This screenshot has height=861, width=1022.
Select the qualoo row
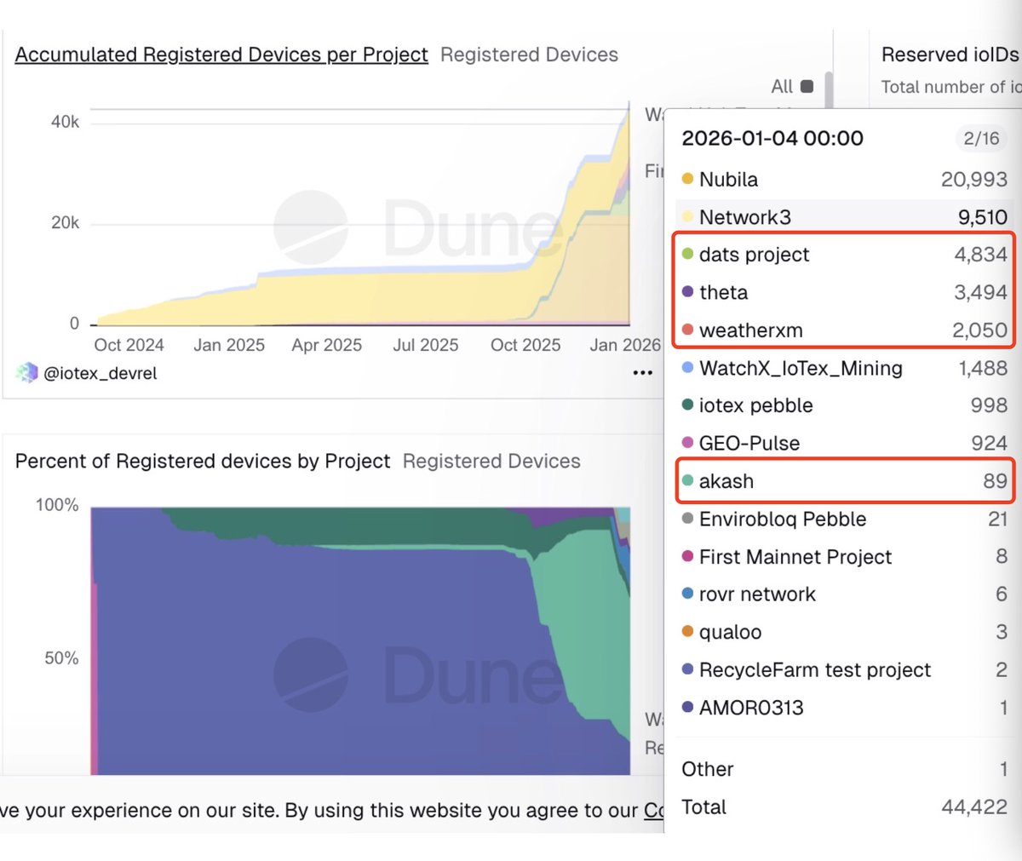click(844, 632)
